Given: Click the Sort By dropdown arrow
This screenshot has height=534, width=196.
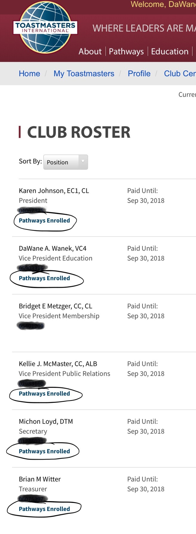Looking at the screenshot, I should pos(83,162).
